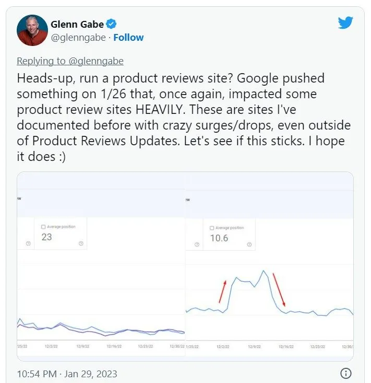Click the 12/16/22 label on left chart
The width and height of the screenshot is (371, 383).
pyautogui.click(x=116, y=346)
